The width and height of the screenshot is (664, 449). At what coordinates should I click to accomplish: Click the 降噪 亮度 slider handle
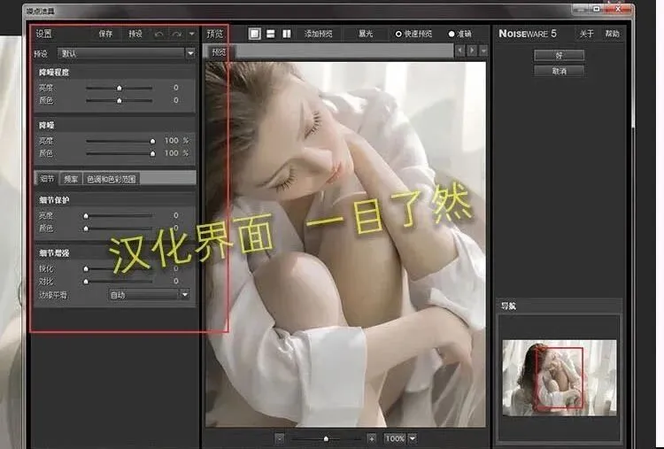click(x=152, y=140)
